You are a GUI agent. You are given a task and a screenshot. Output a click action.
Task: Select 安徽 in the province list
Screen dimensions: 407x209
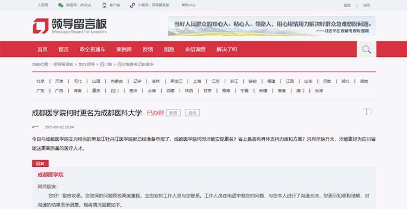pos(252,81)
